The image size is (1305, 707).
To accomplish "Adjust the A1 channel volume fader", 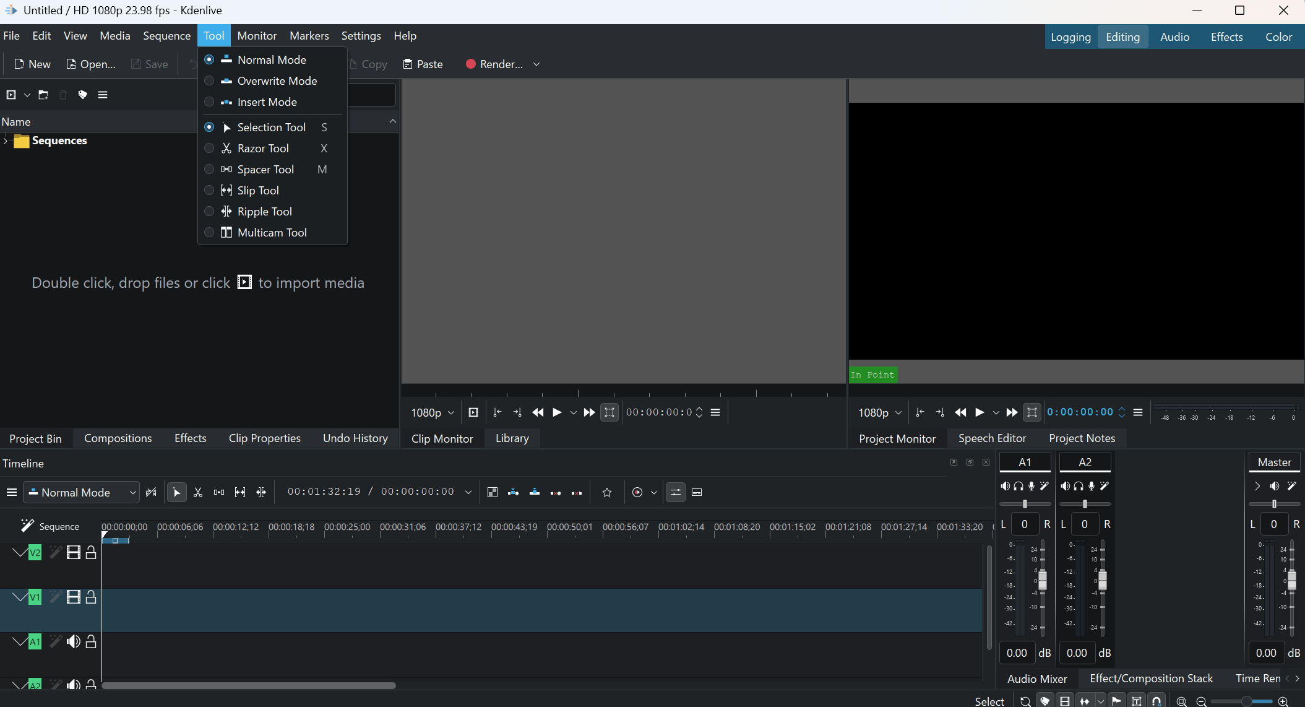I will tap(1043, 580).
